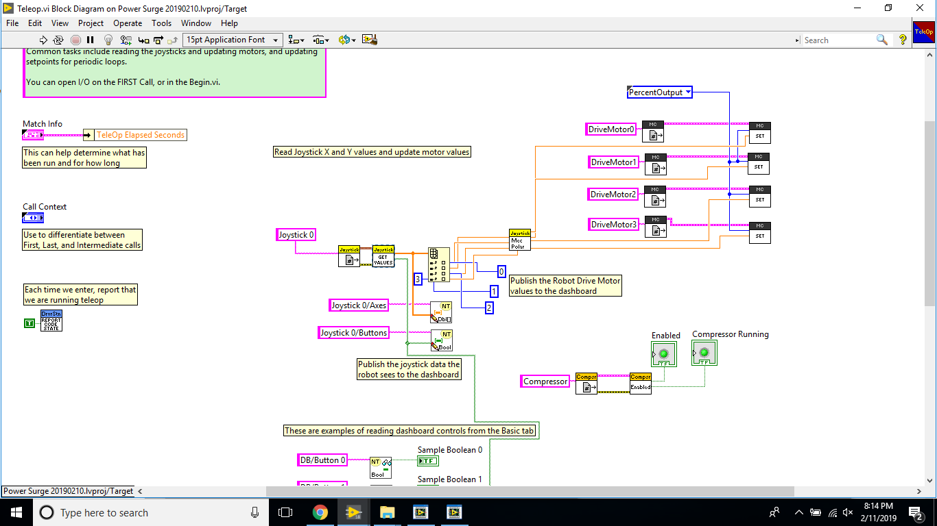Image resolution: width=937 pixels, height=526 pixels.
Task: Click the horizontal scrollbar thumb
Action: pyautogui.click(x=530, y=491)
